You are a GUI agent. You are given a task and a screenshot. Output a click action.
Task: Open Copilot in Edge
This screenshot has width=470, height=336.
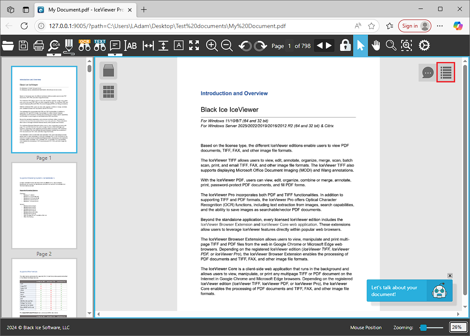click(458, 26)
